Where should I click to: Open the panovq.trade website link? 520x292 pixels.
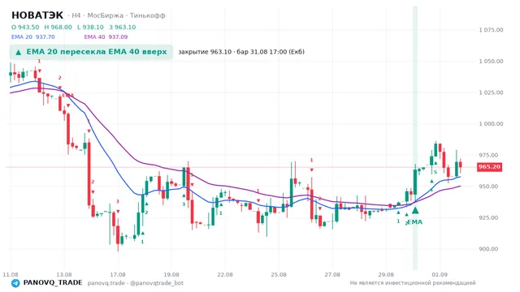tap(106, 283)
